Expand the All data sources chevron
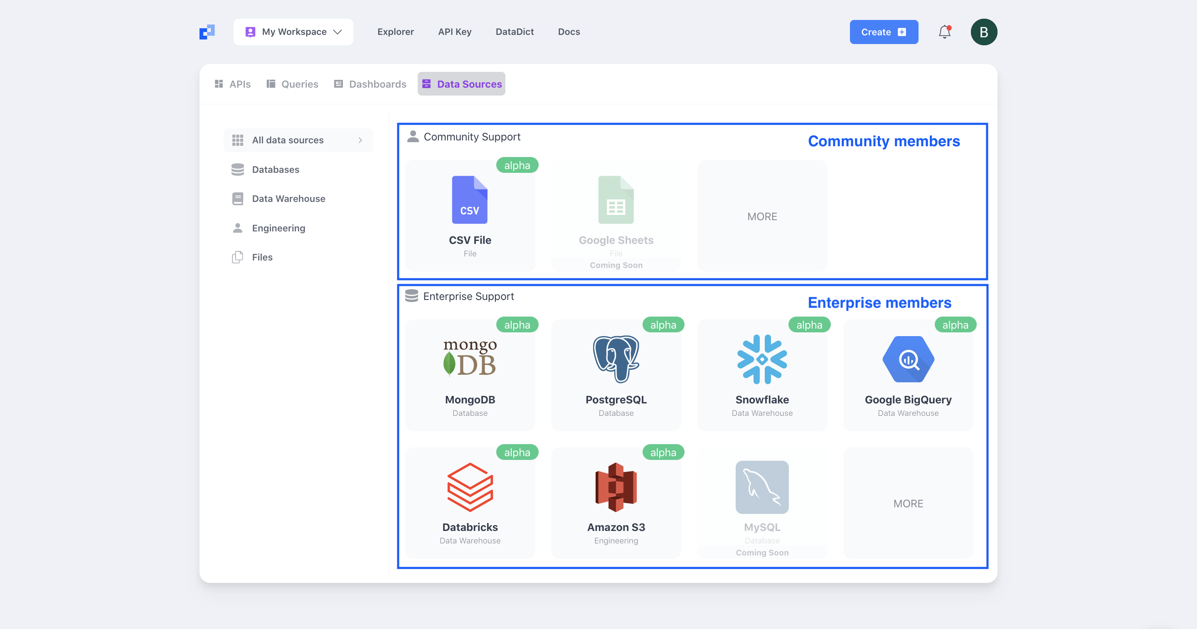Image resolution: width=1197 pixels, height=629 pixels. click(x=360, y=140)
